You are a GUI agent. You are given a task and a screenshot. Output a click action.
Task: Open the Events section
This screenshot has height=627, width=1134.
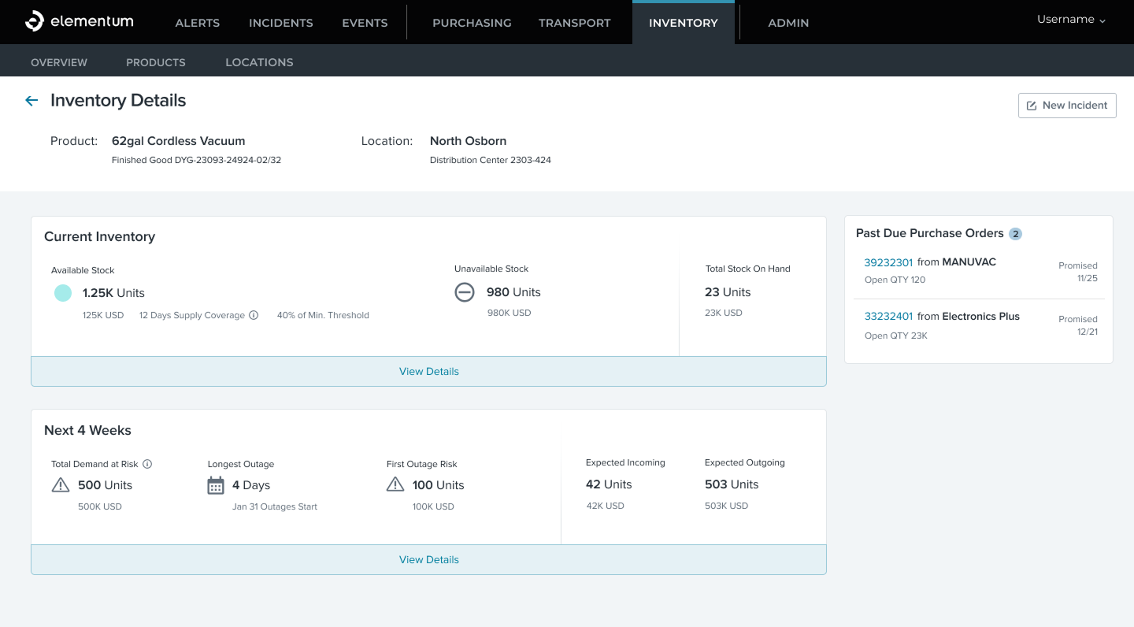point(365,23)
